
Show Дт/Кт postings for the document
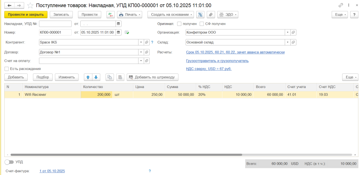tap(111, 15)
